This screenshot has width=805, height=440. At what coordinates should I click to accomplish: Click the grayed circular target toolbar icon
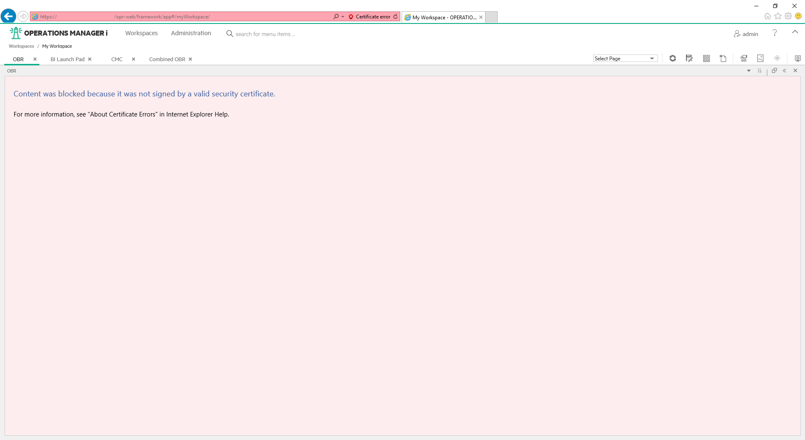click(x=777, y=58)
